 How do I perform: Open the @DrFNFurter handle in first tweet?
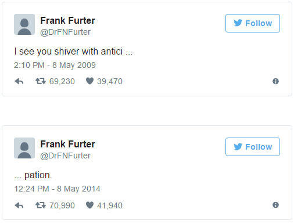click(x=65, y=32)
